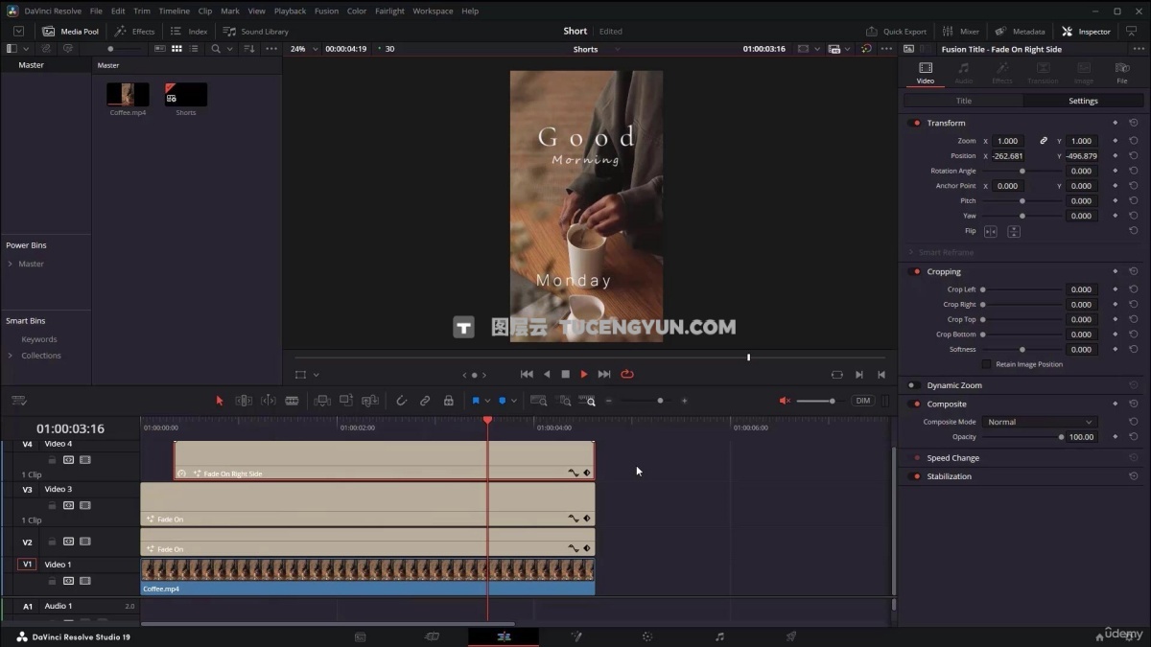1151x647 pixels.
Task: Open the Deliver page rocket icon
Action: tap(791, 636)
